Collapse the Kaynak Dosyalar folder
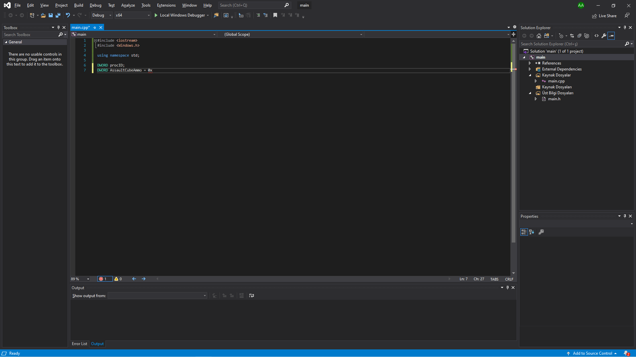Viewport: 636px width, 357px height. point(530,75)
